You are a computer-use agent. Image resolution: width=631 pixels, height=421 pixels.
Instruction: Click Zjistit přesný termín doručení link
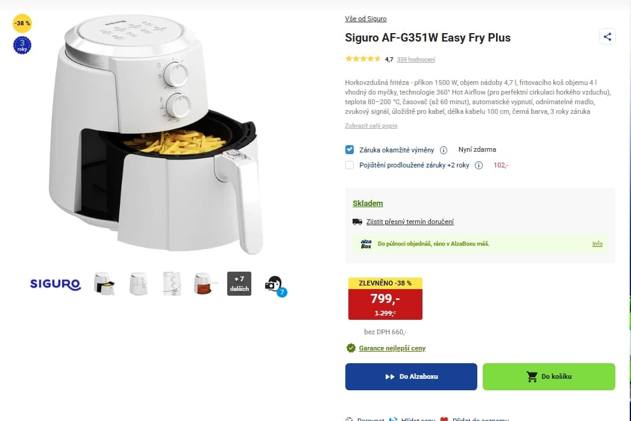pos(410,222)
